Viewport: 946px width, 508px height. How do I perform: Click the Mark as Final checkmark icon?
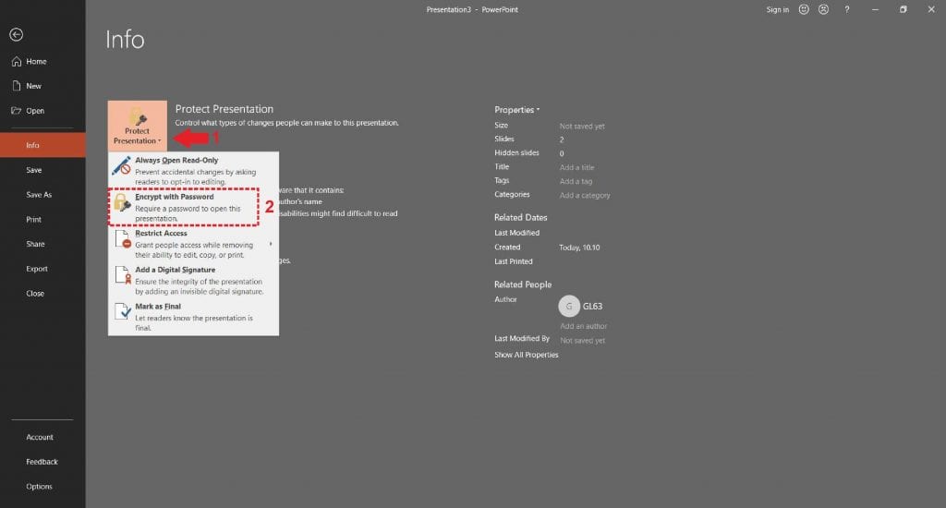[x=123, y=311]
